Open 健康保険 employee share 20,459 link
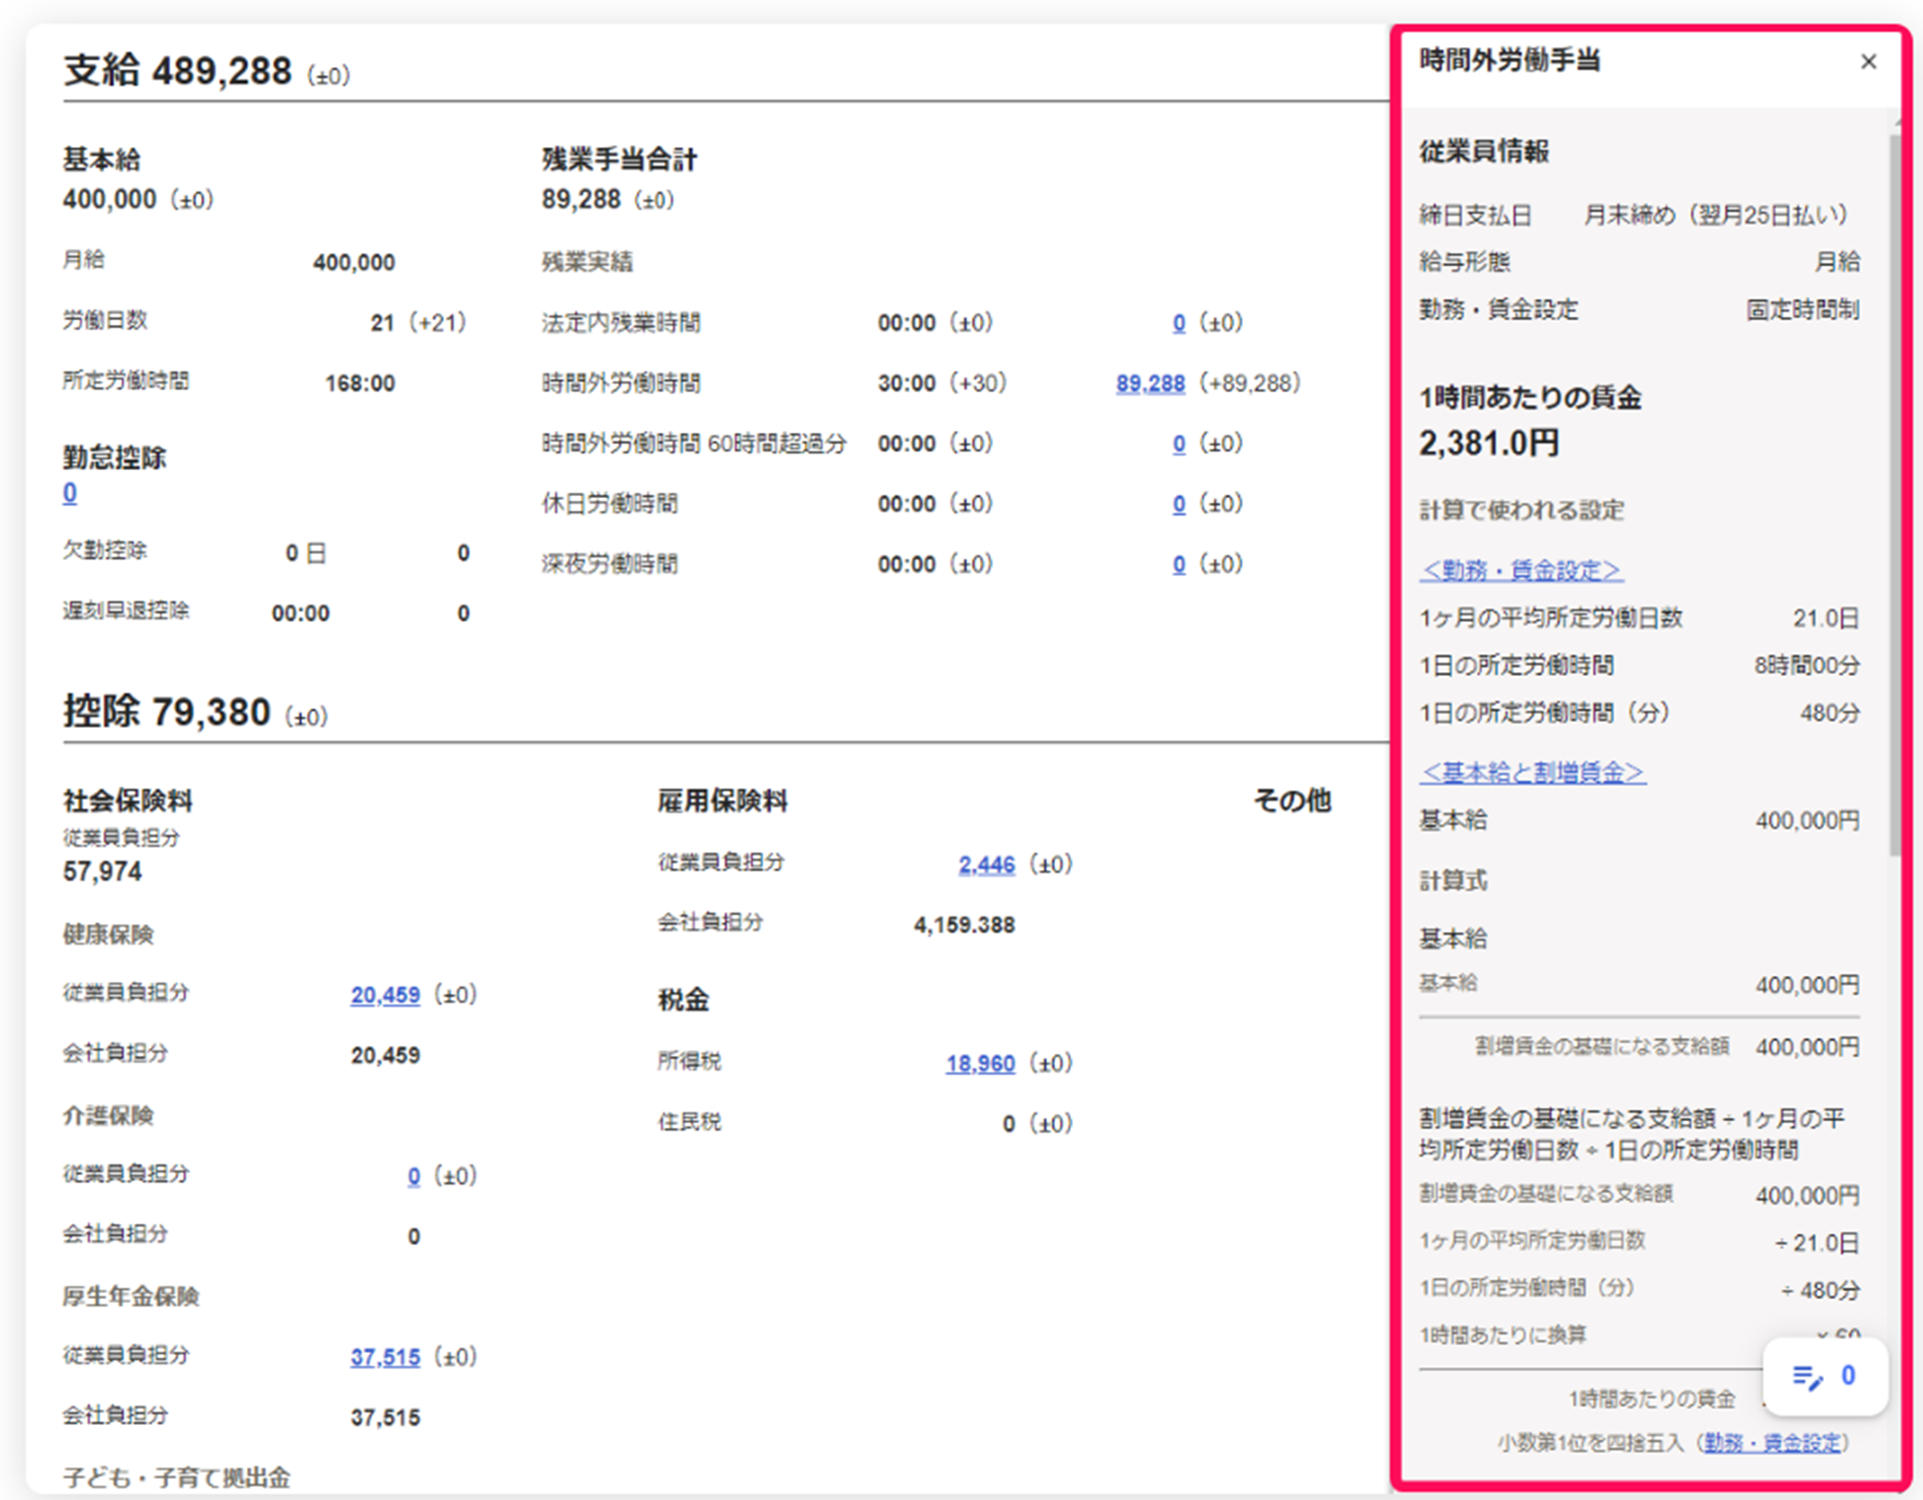Screen dimensions: 1923x1500 (x=385, y=995)
